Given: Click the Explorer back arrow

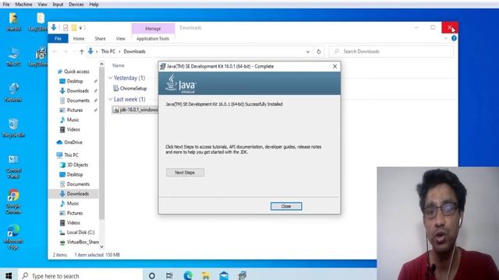Looking at the screenshot, I should [55, 51].
